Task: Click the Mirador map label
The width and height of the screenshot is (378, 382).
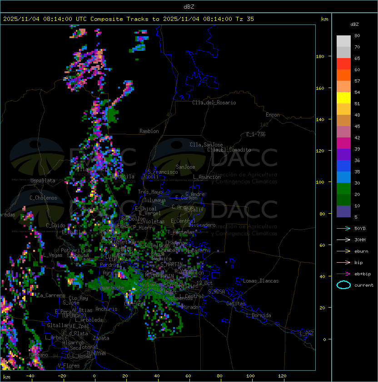Action: point(192,307)
